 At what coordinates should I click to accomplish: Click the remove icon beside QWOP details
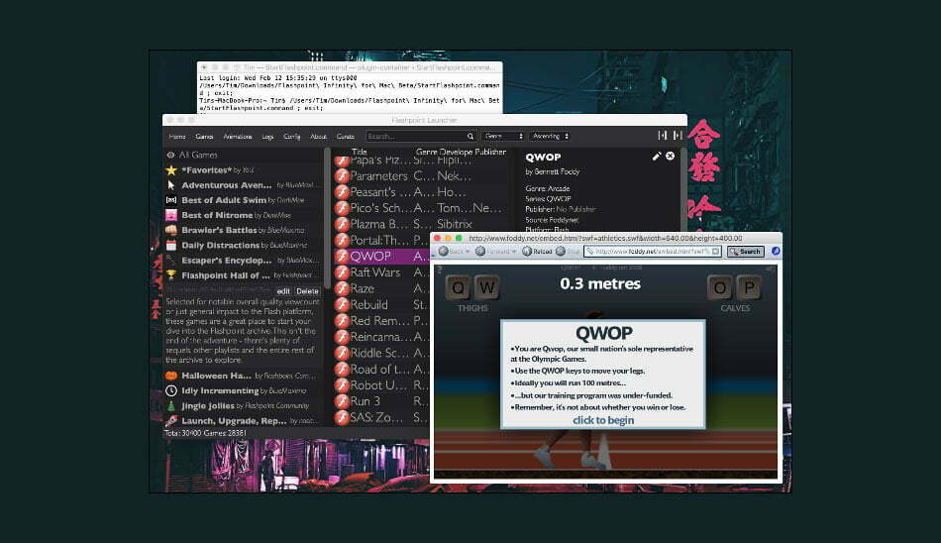coord(671,157)
